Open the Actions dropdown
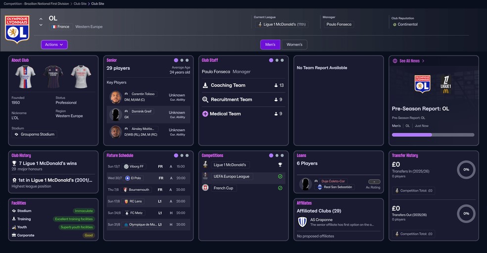Viewport: 487px width, 253px height. (x=54, y=45)
